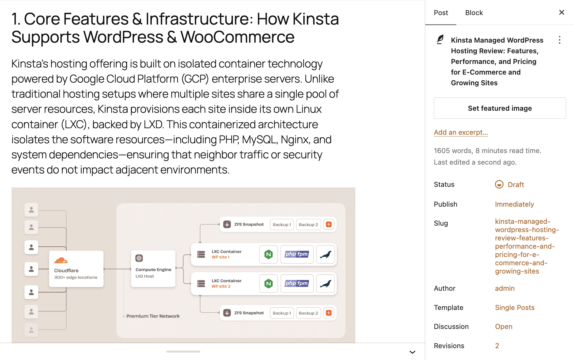Switch to the Block tab
This screenshot has height=360, width=574.
(x=474, y=13)
